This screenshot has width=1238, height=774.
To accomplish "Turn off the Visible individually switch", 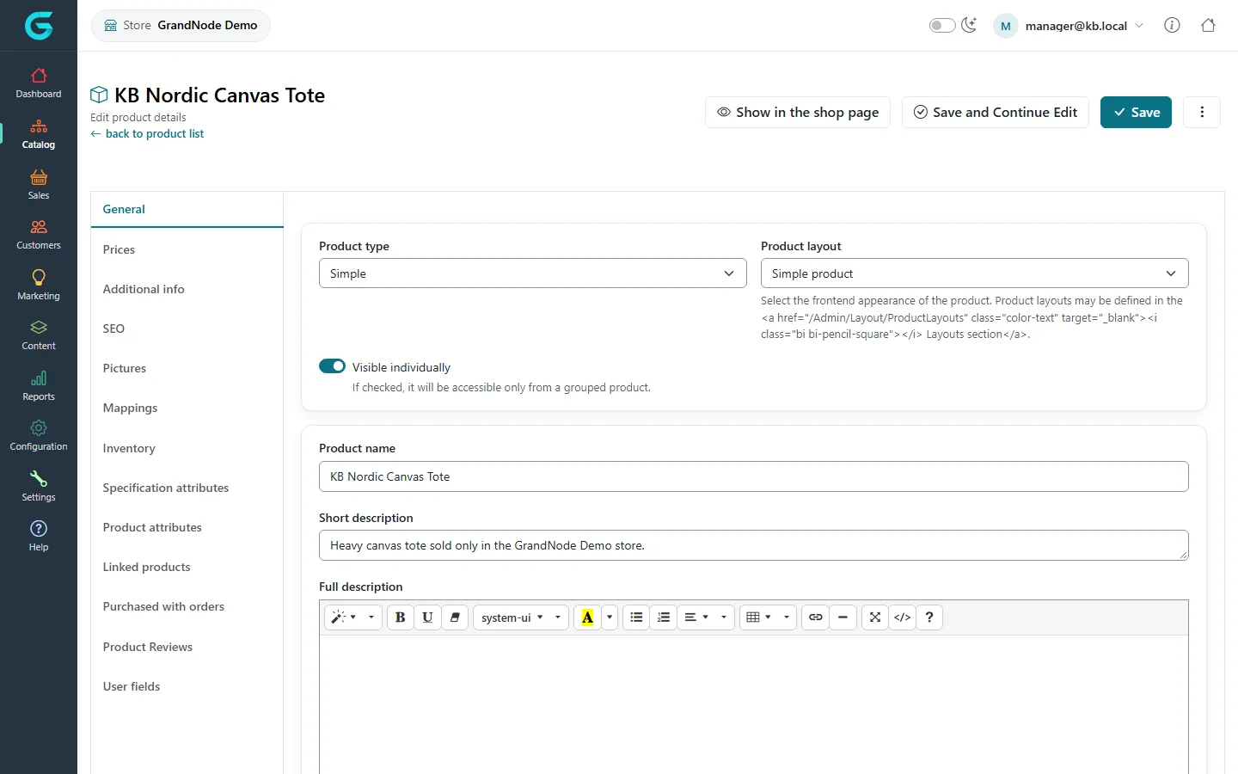I will pos(332,366).
